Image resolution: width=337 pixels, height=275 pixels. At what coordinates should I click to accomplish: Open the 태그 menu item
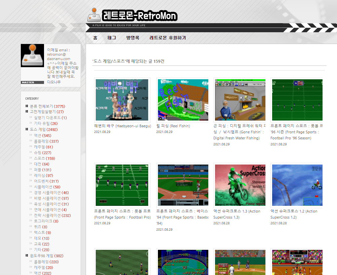(112, 38)
